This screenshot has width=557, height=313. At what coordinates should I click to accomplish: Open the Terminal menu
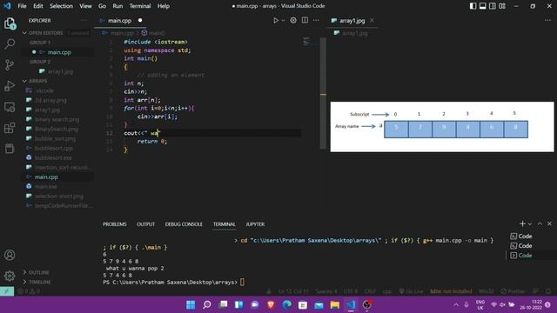(140, 6)
